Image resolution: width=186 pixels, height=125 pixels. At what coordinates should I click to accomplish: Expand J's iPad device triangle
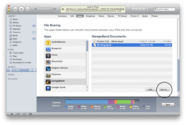pyautogui.click(x=8, y=70)
